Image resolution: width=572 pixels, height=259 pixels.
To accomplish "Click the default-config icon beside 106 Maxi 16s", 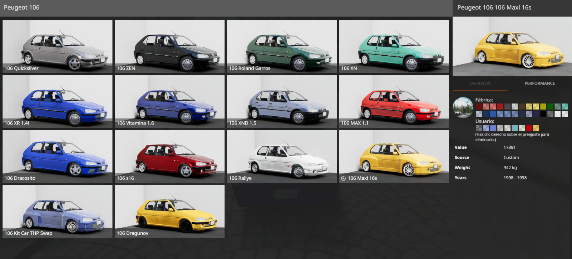I will point(343,178).
